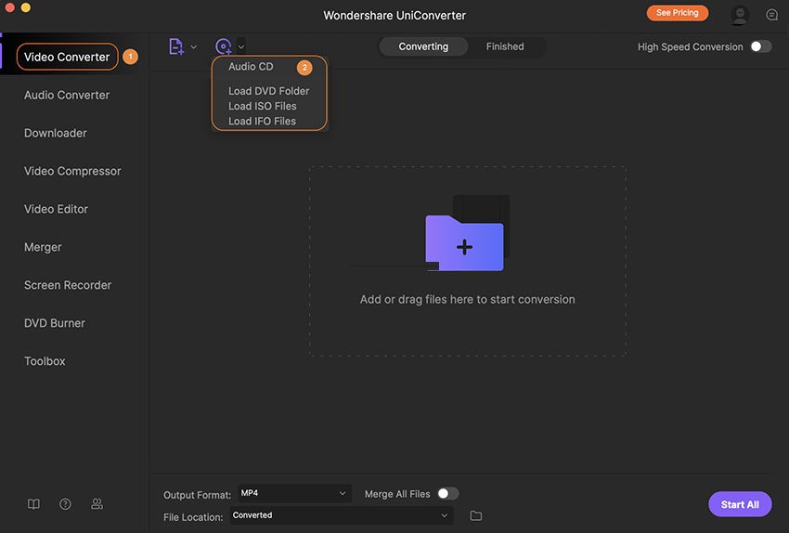Click 'Add or drag files here' text

[468, 300]
